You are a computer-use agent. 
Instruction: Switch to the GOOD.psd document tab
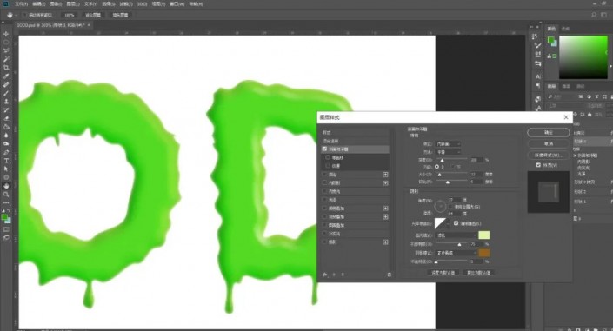point(50,25)
